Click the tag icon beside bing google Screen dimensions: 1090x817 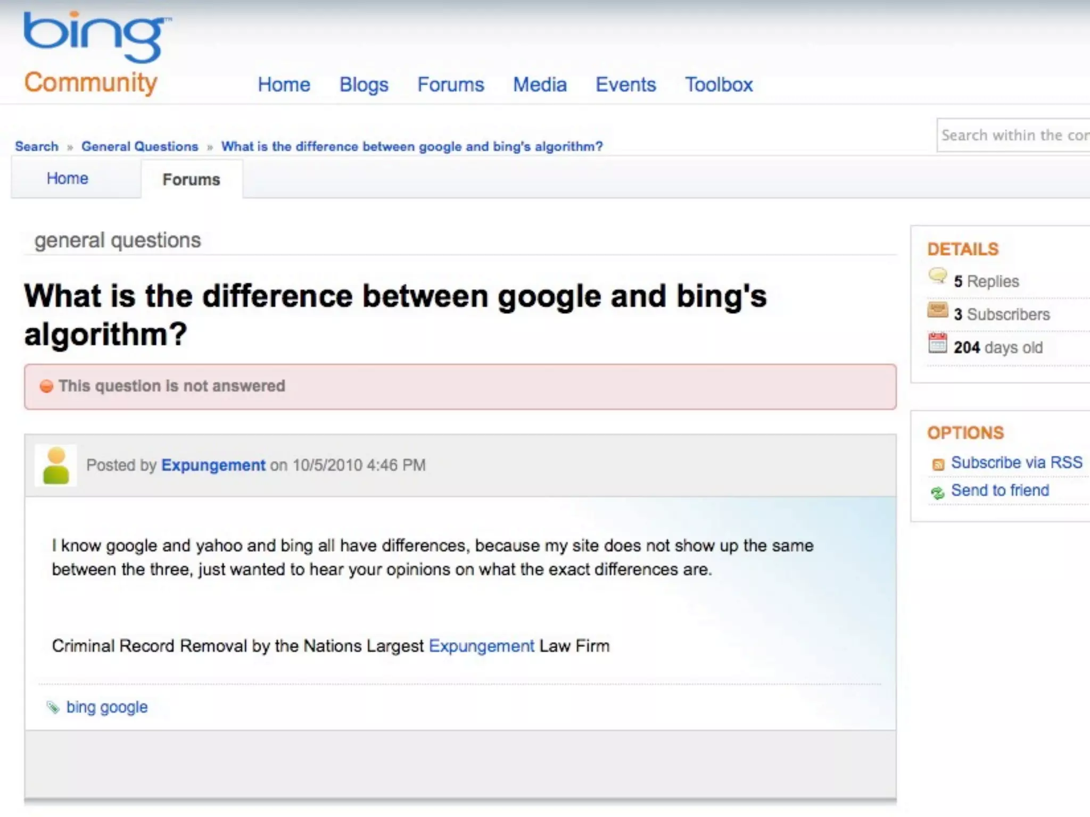53,707
